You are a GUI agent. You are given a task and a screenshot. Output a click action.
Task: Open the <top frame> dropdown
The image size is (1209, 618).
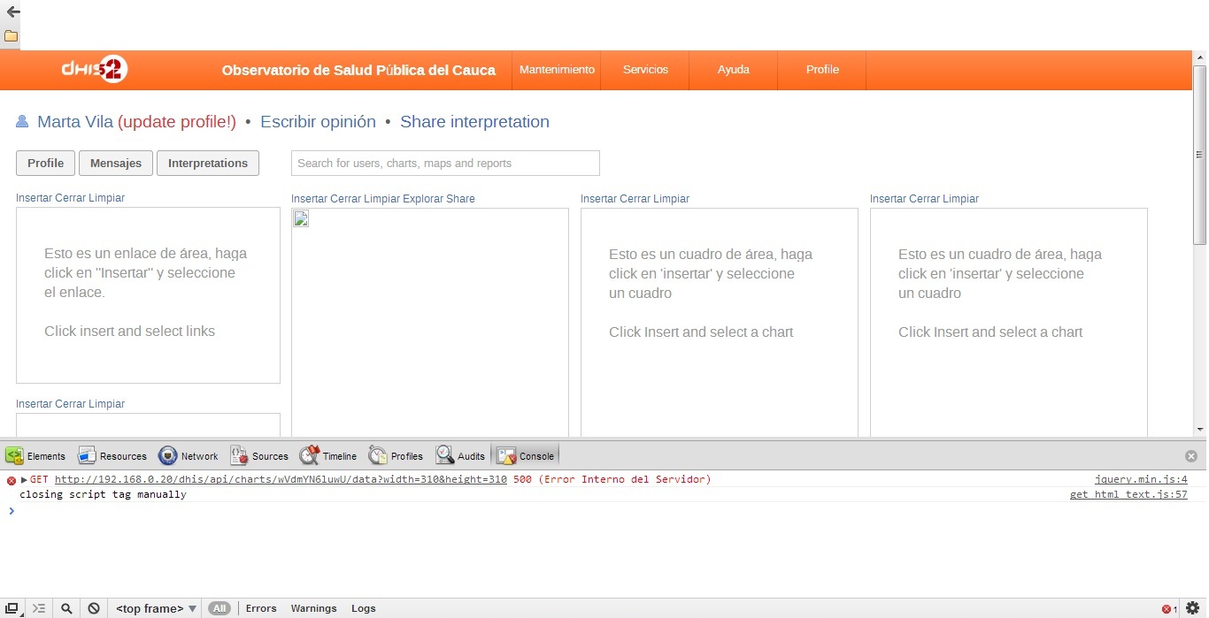pos(156,608)
